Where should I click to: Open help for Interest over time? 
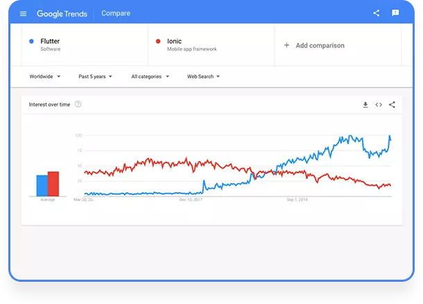pos(78,104)
